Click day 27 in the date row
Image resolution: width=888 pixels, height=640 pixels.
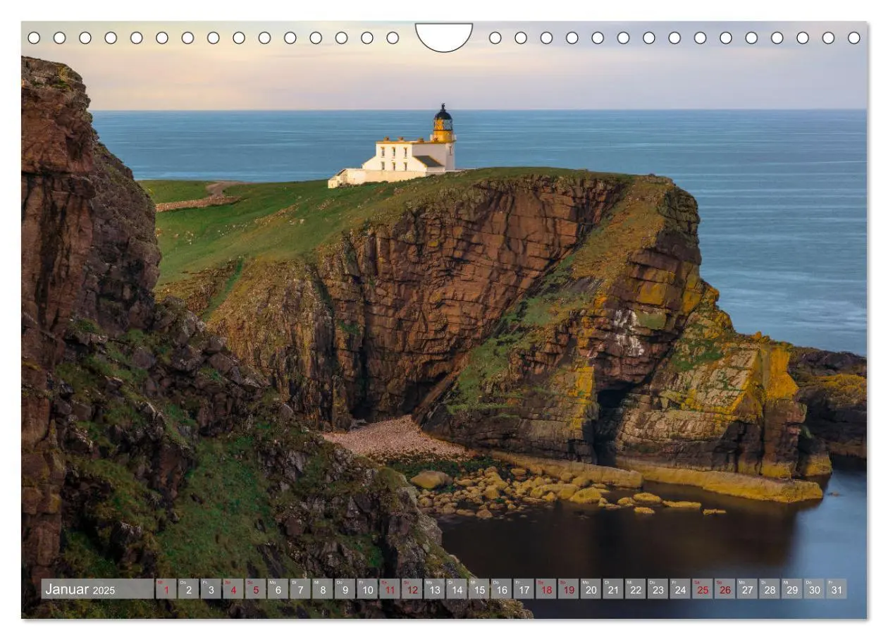coord(746,589)
